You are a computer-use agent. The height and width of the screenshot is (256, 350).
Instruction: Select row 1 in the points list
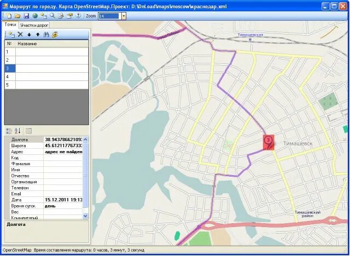46,52
